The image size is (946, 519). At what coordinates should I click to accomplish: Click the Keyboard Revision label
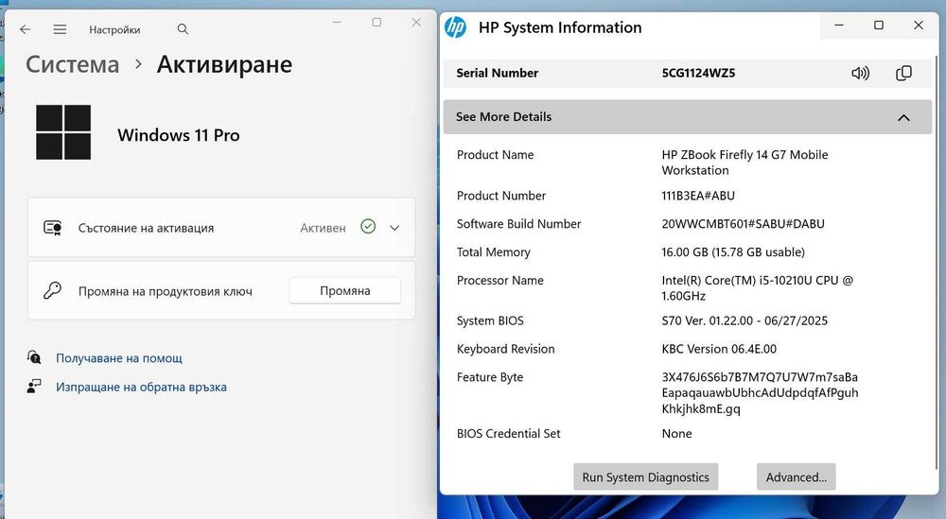click(x=505, y=349)
